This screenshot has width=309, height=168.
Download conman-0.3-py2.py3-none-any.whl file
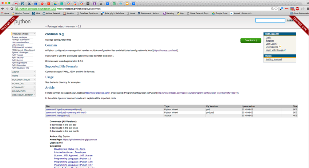(x=63, y=112)
